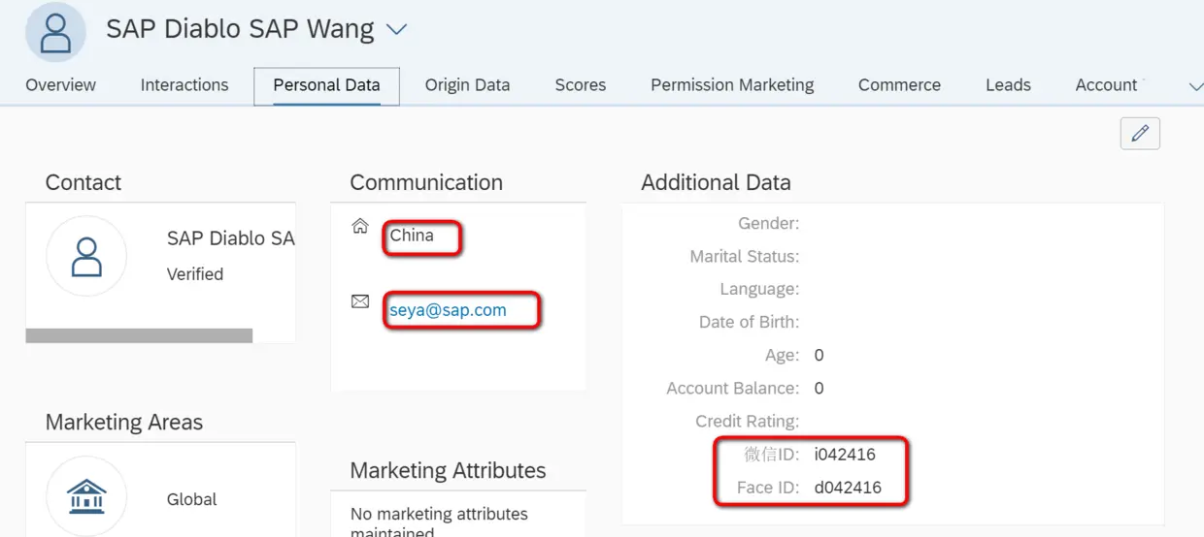The width and height of the screenshot is (1204, 537).
Task: Show more tabs with overflow chevron
Action: point(1195,86)
